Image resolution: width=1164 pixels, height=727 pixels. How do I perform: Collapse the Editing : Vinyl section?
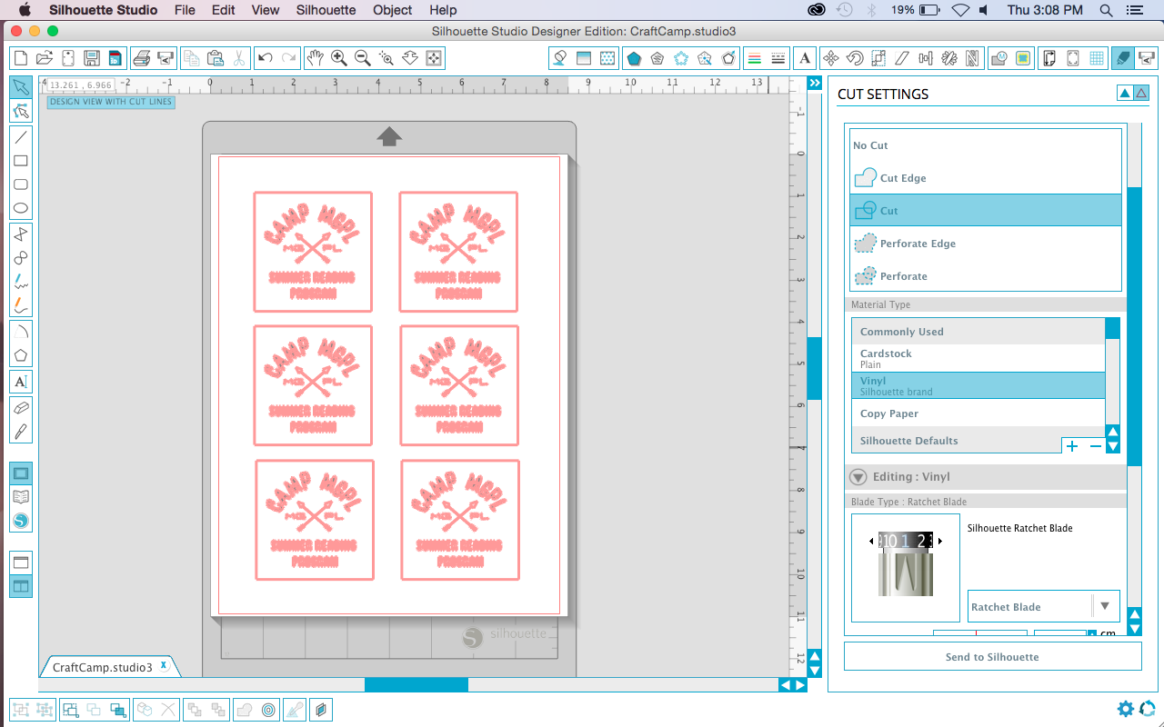pyautogui.click(x=858, y=477)
